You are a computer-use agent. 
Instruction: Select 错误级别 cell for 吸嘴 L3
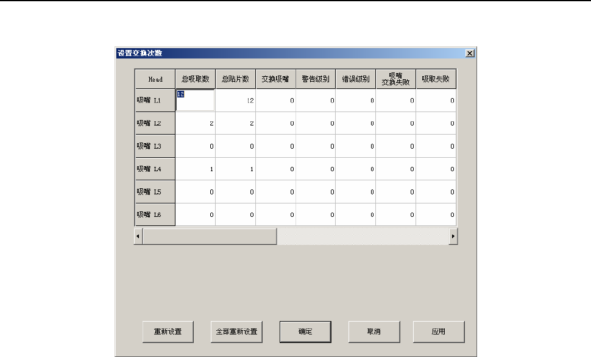356,146
